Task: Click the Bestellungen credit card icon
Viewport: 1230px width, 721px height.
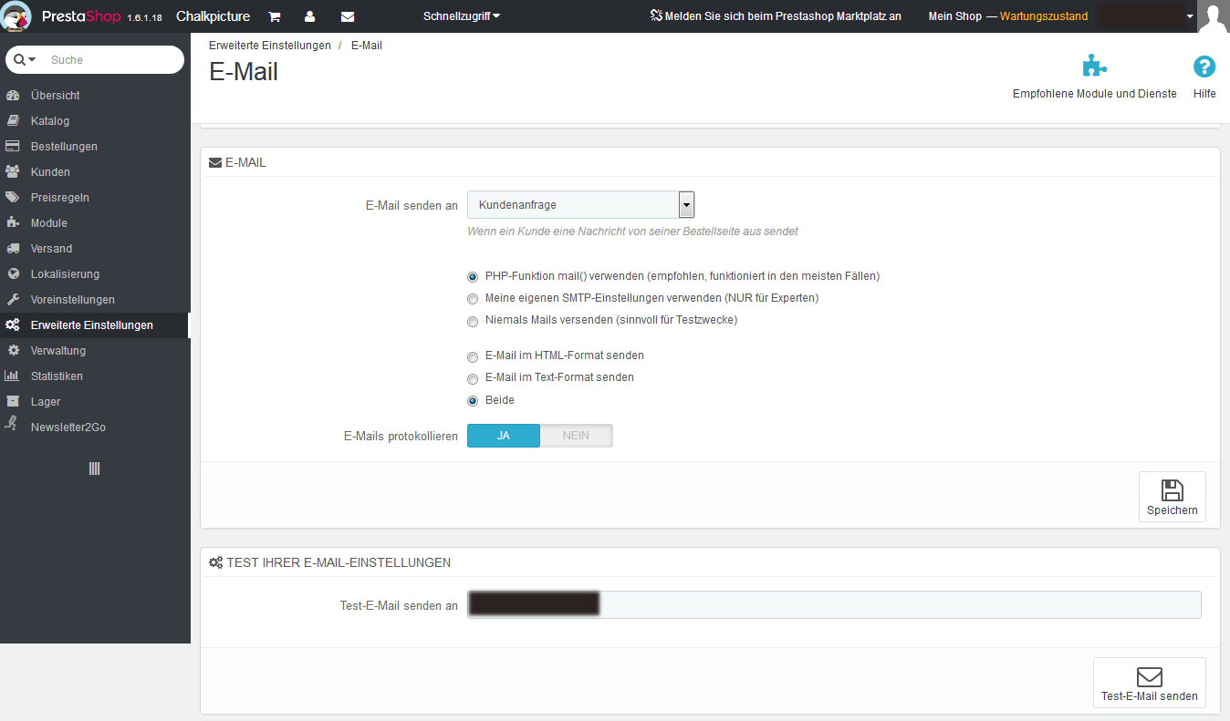Action: tap(13, 146)
